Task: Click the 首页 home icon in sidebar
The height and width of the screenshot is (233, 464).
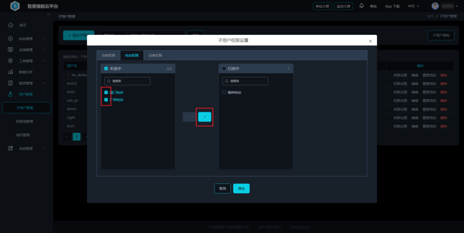Action: pyautogui.click(x=11, y=25)
